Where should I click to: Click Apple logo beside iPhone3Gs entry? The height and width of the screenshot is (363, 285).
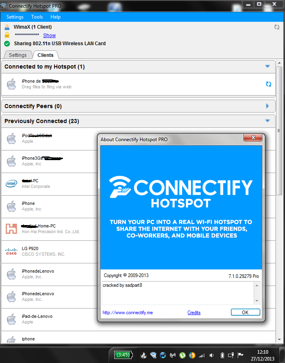(11, 161)
